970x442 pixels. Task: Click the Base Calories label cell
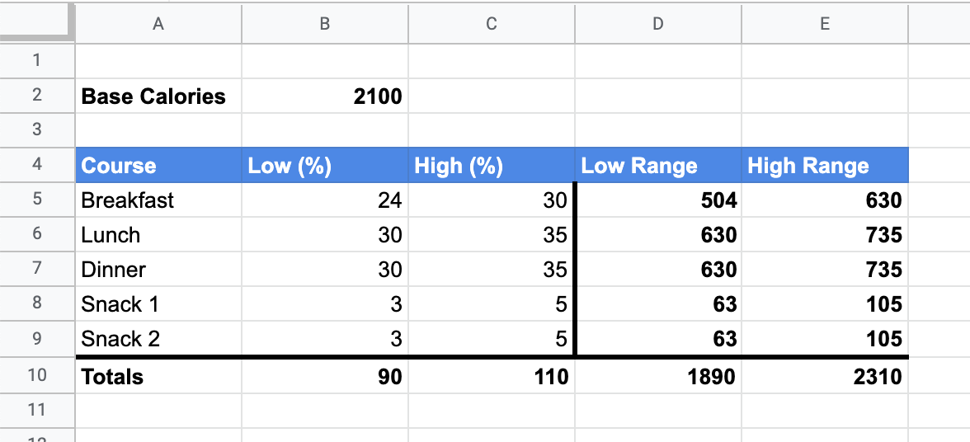(x=158, y=96)
